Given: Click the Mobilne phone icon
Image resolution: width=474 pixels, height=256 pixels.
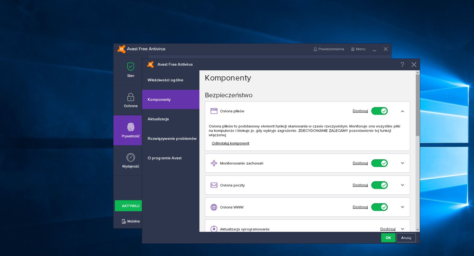Looking at the screenshot, I should (x=124, y=221).
